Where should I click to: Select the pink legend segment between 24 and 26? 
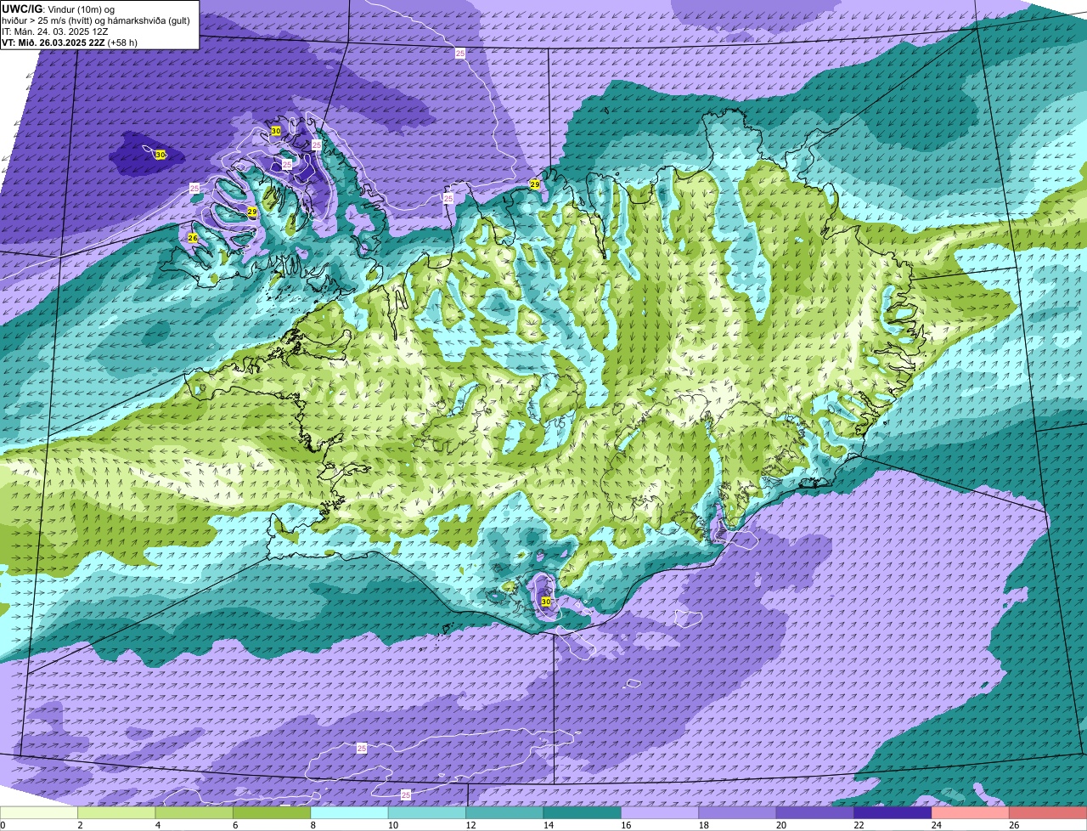(971, 813)
